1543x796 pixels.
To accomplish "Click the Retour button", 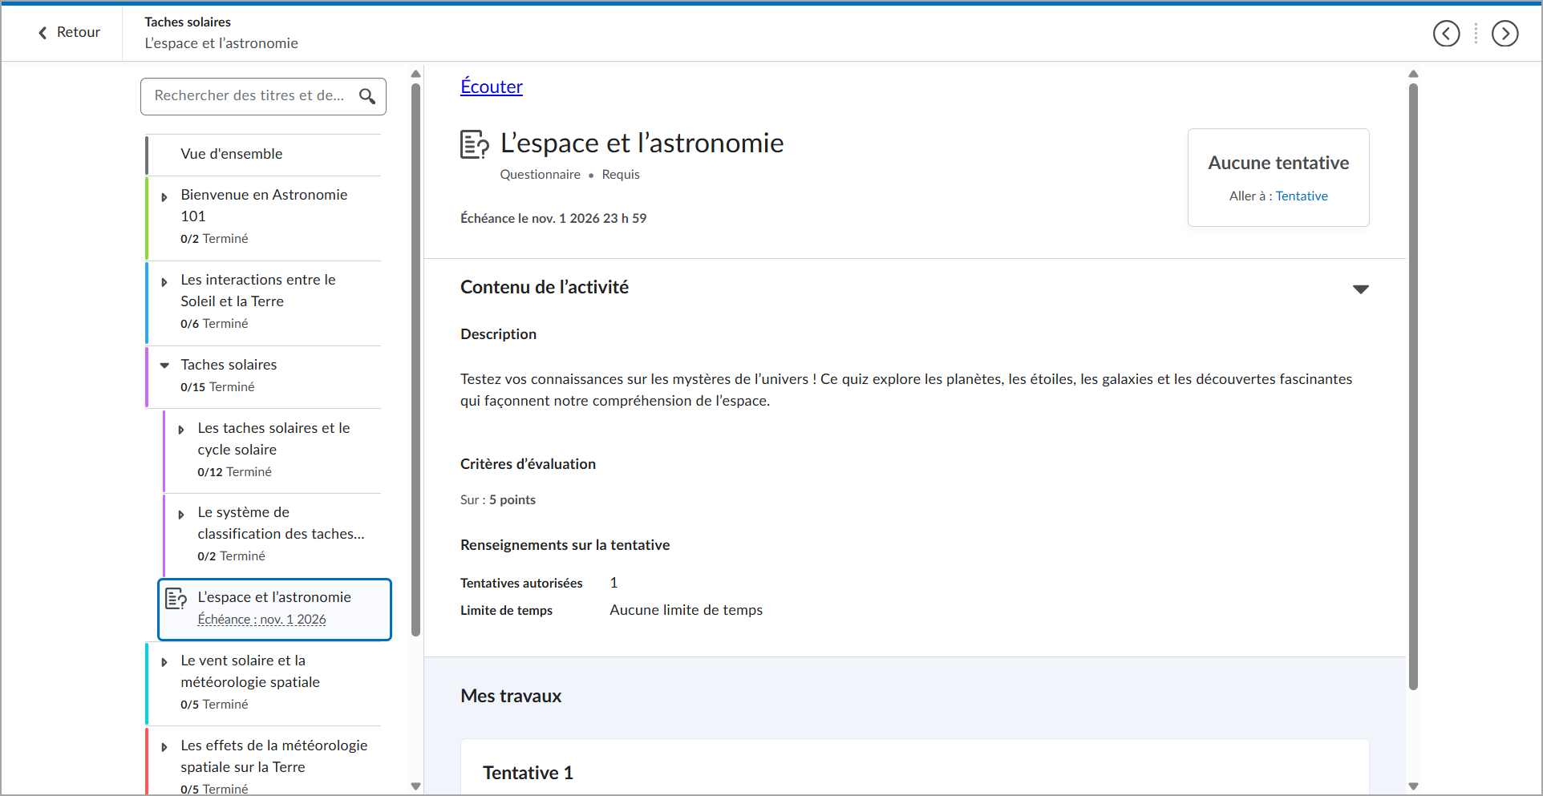I will (69, 33).
